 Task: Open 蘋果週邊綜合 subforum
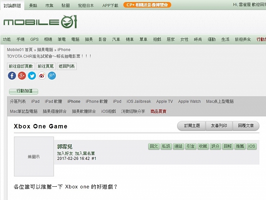click(55, 111)
